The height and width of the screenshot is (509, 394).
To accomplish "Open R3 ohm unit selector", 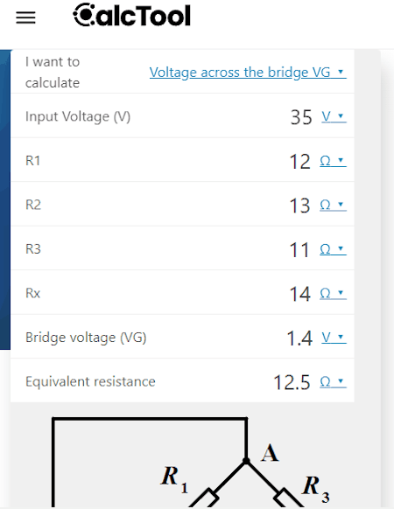I will (333, 249).
